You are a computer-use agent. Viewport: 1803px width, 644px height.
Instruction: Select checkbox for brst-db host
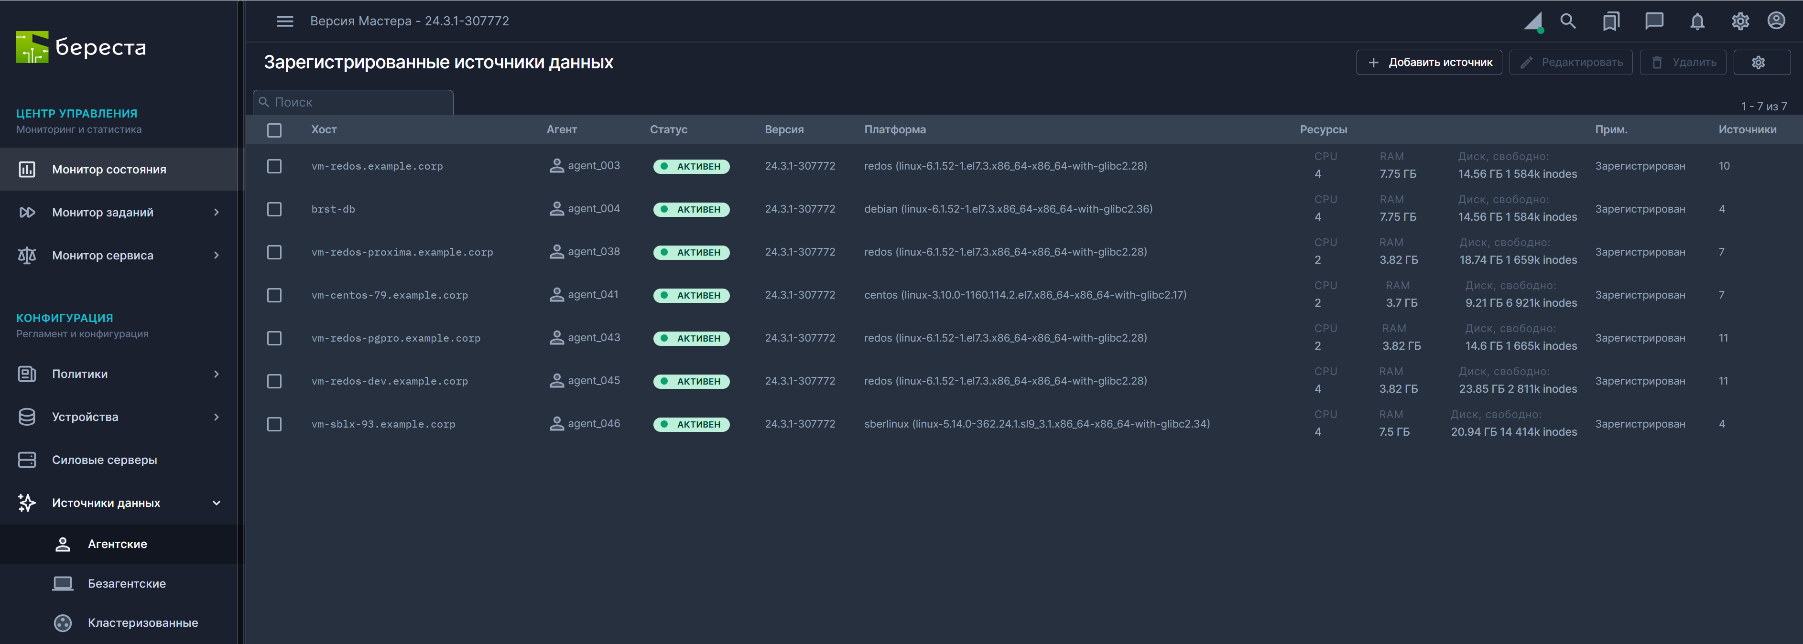[274, 209]
